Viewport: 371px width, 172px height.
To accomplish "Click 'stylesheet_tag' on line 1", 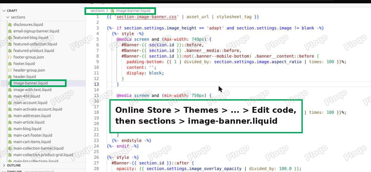I will (234, 17).
